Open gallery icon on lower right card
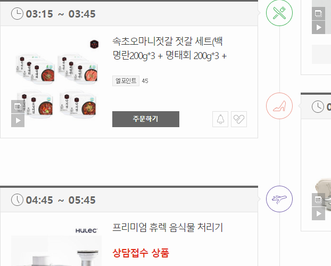 (318, 199)
